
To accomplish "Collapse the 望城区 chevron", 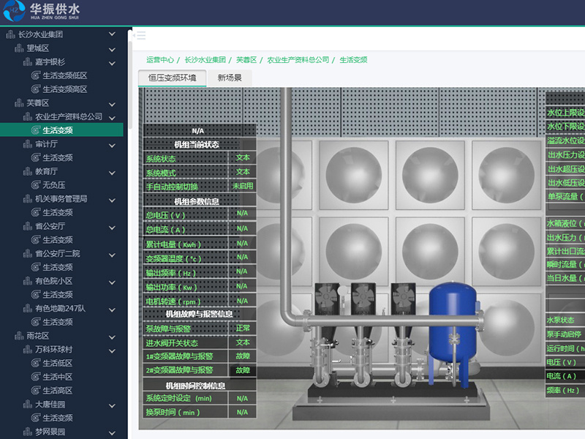I will (x=112, y=49).
